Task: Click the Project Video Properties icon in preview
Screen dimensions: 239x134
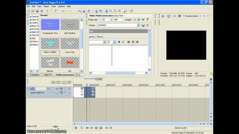Action: click(163, 16)
